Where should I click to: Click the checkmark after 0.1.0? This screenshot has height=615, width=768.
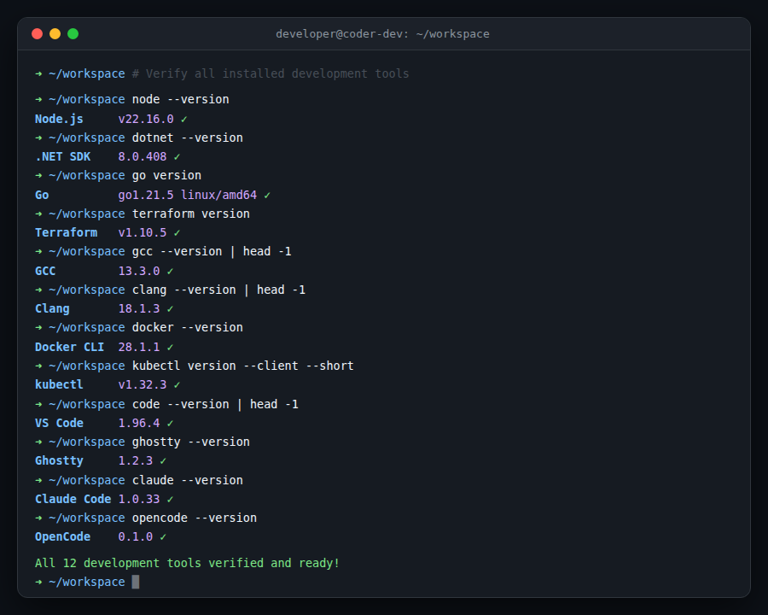point(163,537)
